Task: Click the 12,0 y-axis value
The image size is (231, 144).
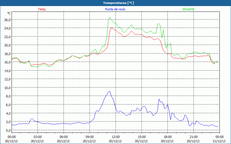Action: click(7, 79)
